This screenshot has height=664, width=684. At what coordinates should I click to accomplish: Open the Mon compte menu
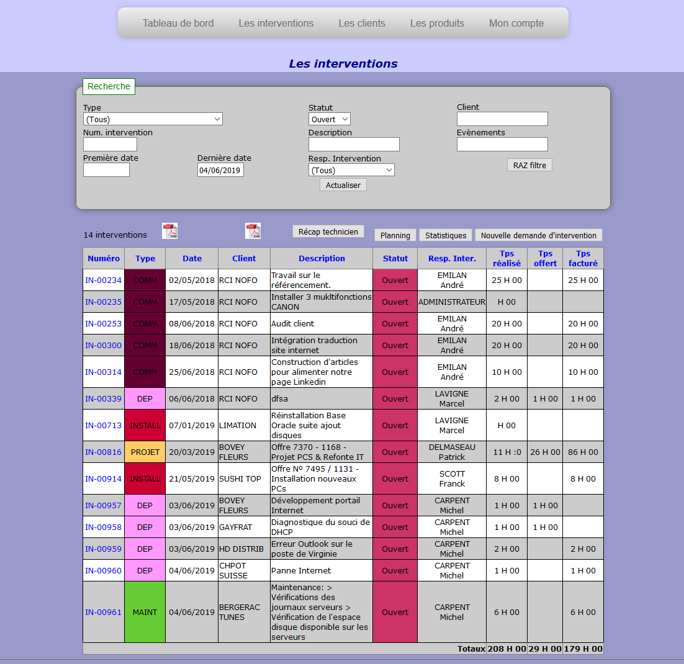click(x=516, y=23)
